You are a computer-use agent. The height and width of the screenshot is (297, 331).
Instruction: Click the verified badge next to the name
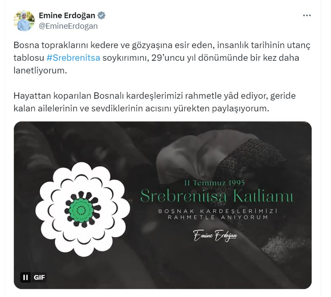coord(102,16)
